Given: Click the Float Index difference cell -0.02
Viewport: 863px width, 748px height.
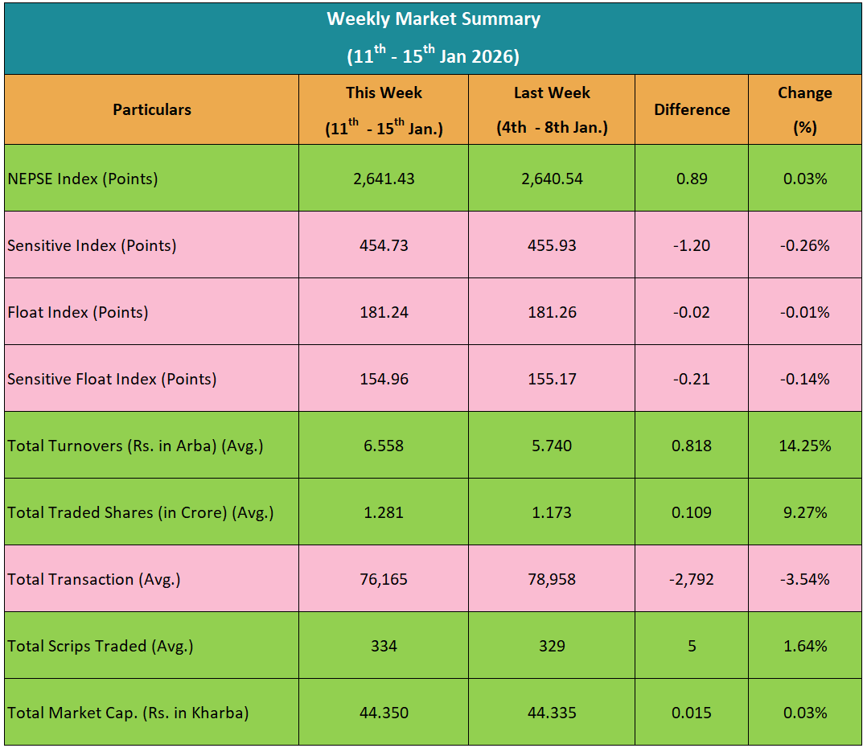Looking at the screenshot, I should [x=692, y=312].
